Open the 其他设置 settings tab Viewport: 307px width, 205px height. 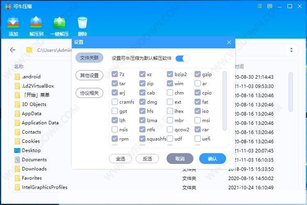pyautogui.click(x=89, y=75)
